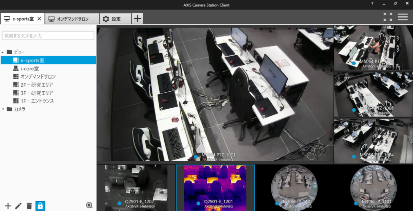Select 2F－研究エリア view in tree
Viewport: 413px width, 211px height.
pos(36,85)
